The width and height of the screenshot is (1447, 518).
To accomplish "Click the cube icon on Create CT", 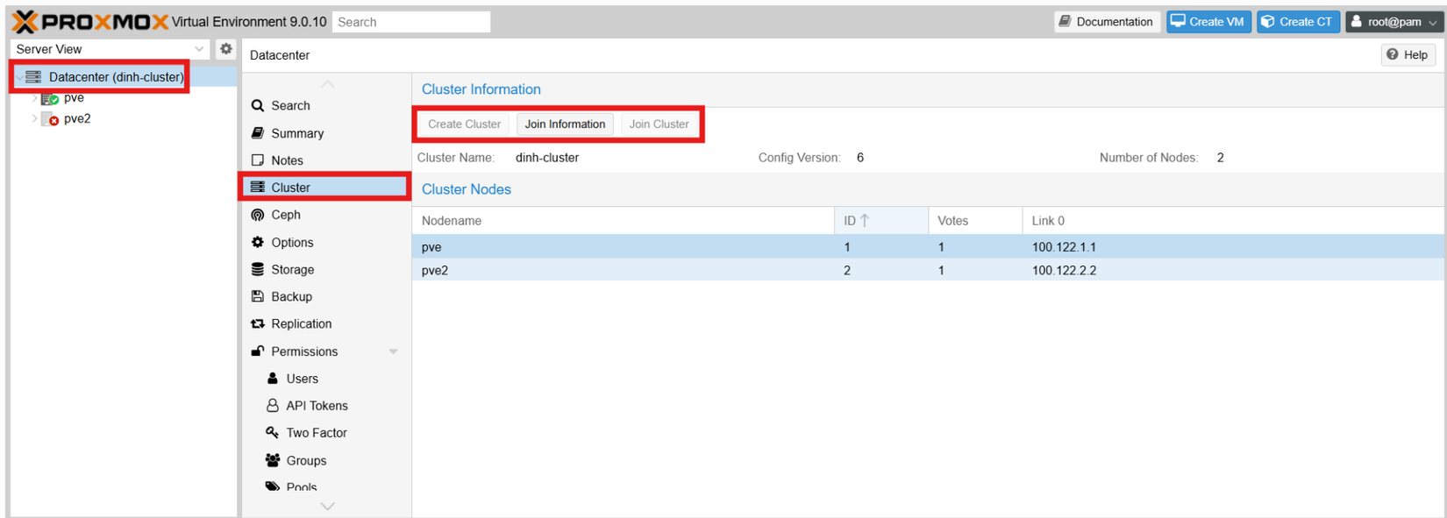I will pyautogui.click(x=1268, y=21).
